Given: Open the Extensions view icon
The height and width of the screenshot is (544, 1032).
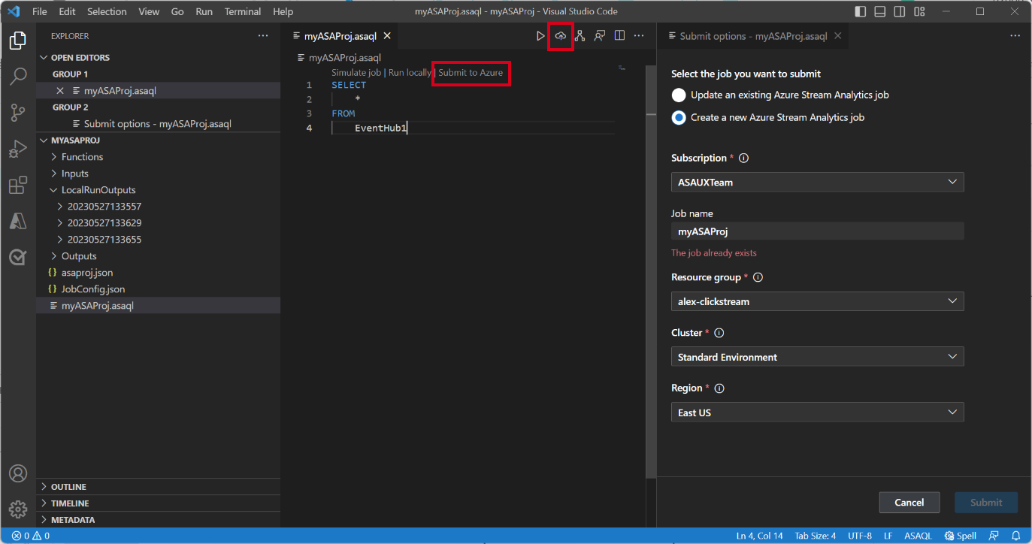Looking at the screenshot, I should coord(18,185).
